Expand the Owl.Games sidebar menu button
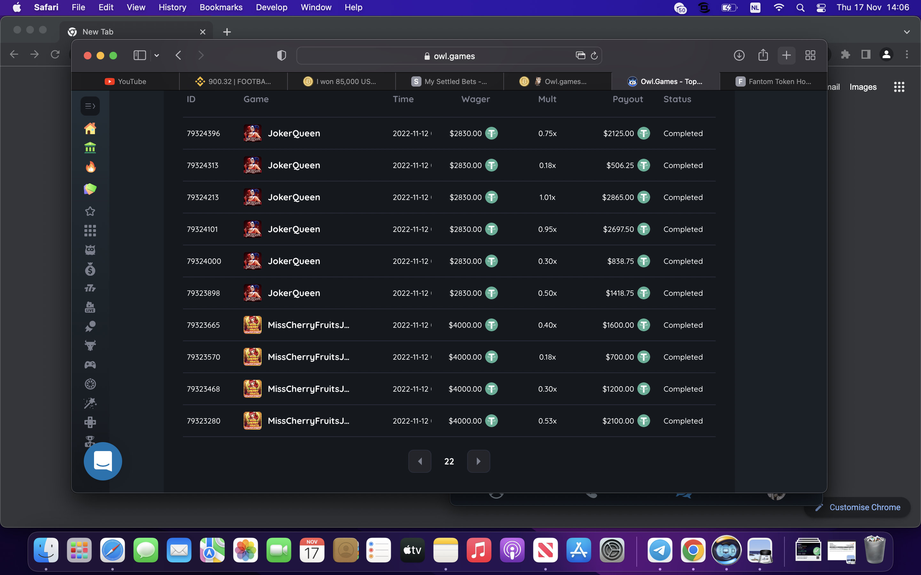 90,106
